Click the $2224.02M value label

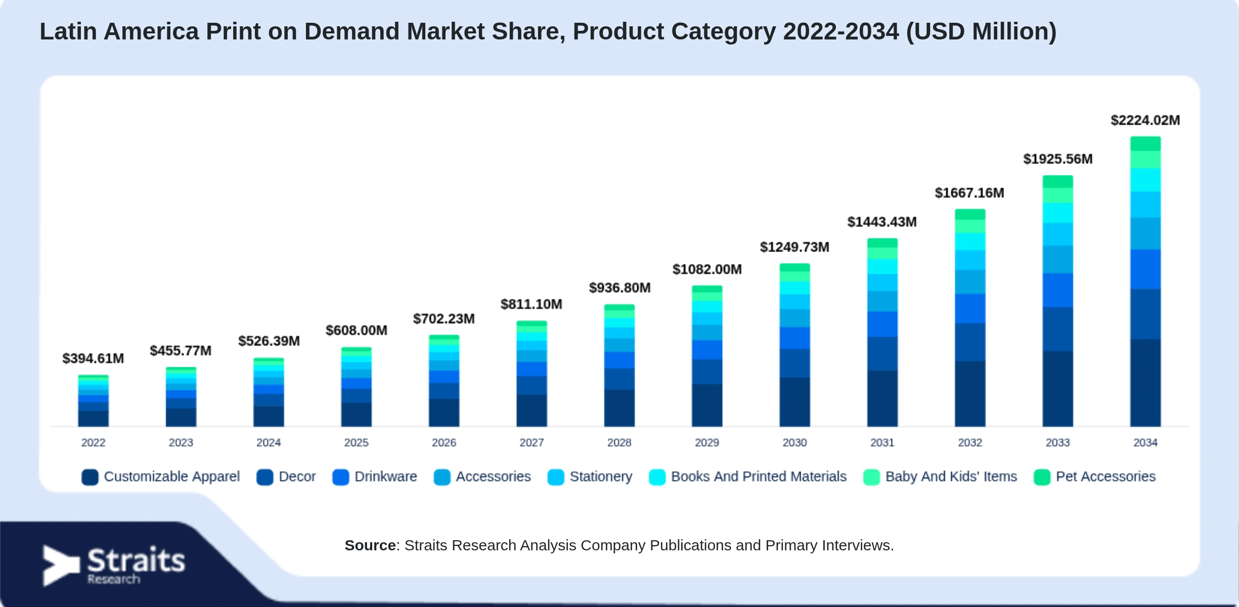click(x=1145, y=120)
